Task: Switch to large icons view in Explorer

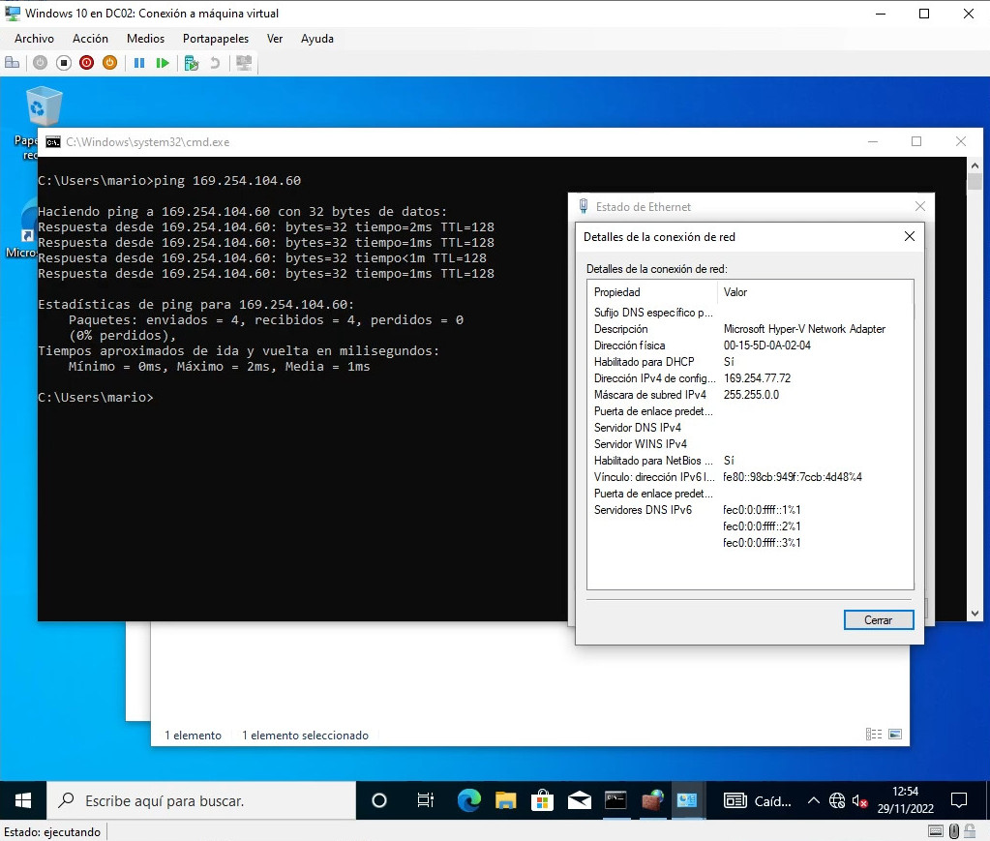Action: (x=895, y=735)
